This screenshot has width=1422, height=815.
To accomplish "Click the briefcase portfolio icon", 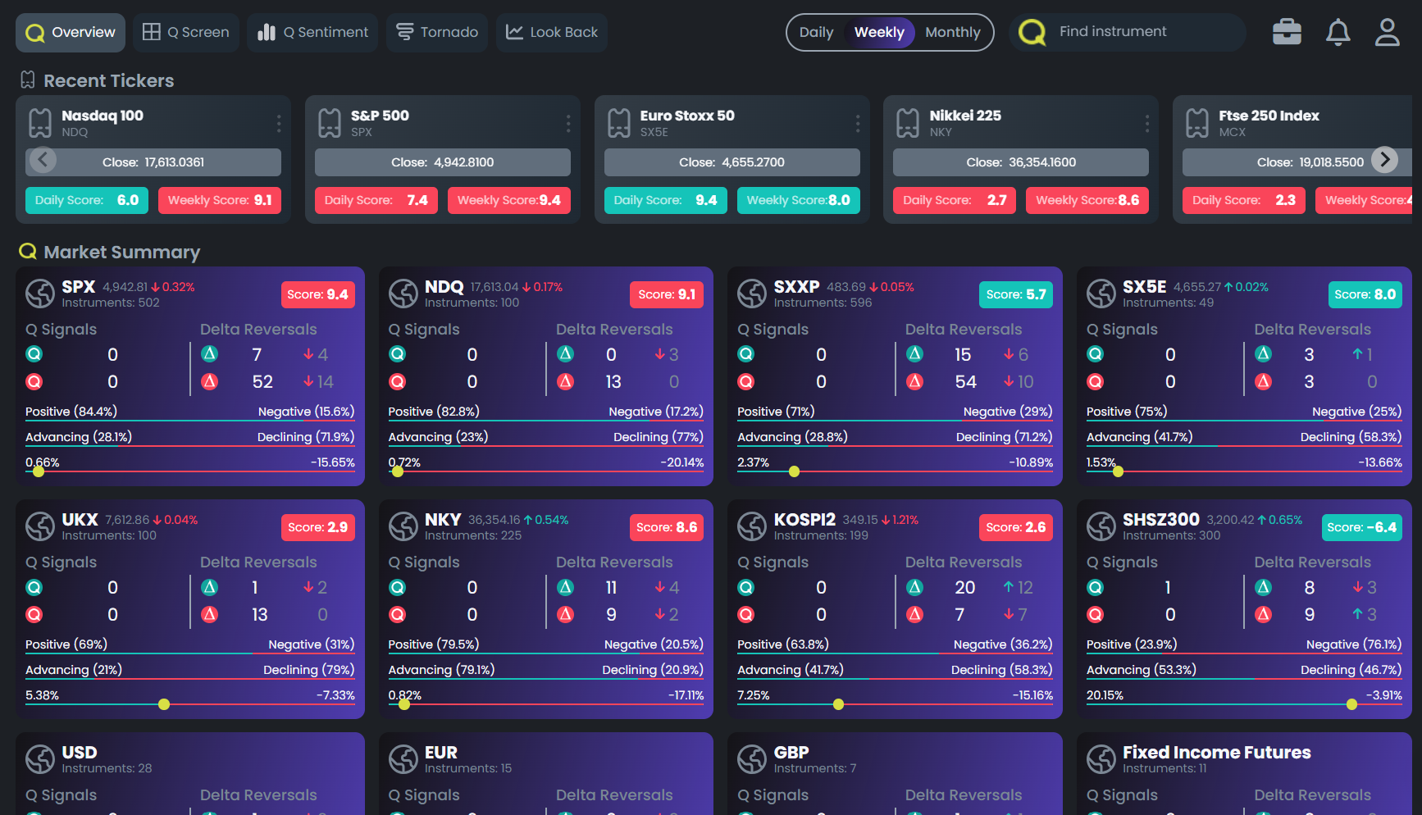I will click(1287, 31).
